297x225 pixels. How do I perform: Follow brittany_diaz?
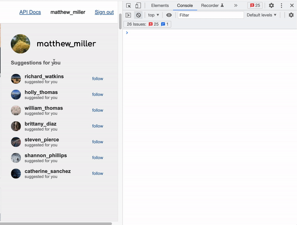pos(98,126)
